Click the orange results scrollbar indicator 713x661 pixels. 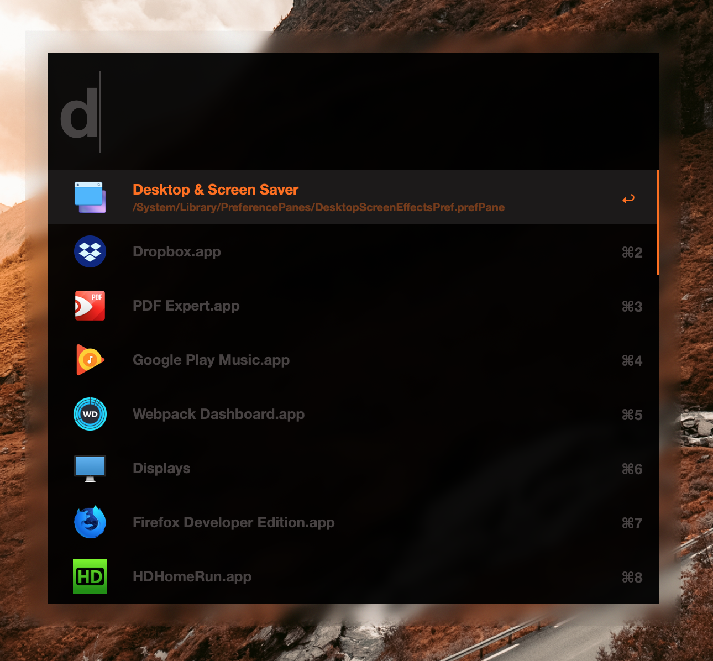pyautogui.click(x=657, y=223)
